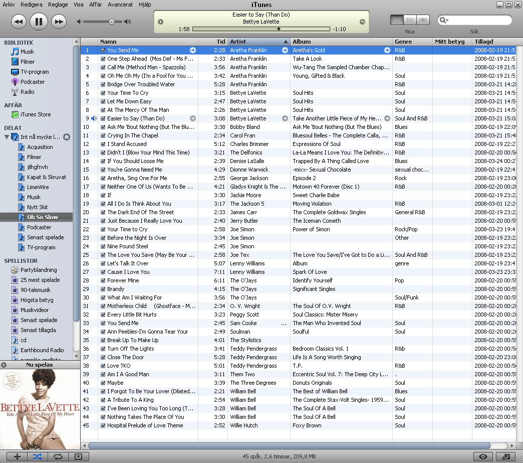The height and width of the screenshot is (463, 523).
Task: Open Radio in the library
Action: click(x=27, y=92)
